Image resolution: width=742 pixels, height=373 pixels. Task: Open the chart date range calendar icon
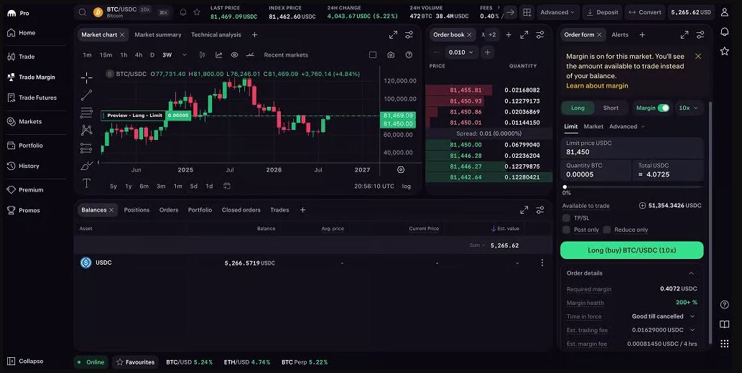[227, 186]
